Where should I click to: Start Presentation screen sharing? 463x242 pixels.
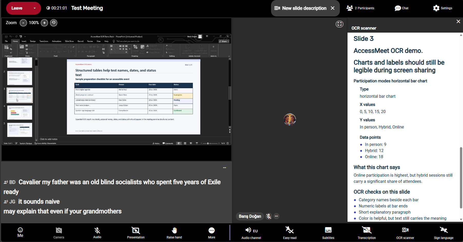[136, 233]
